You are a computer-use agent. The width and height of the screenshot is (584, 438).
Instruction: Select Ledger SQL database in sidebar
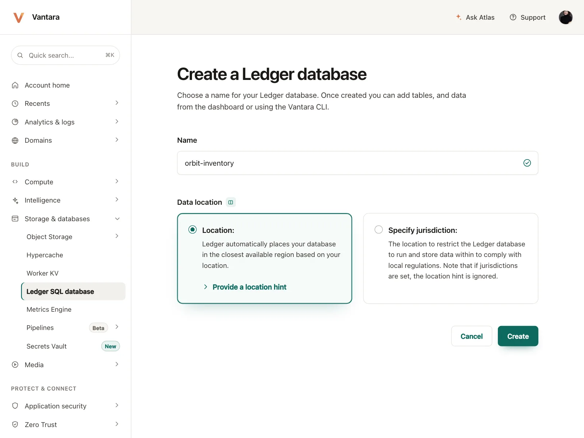click(73, 291)
